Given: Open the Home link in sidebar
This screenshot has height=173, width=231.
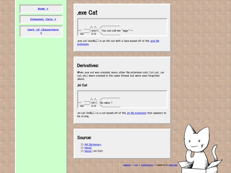Looking at the screenshot, I should pyautogui.click(x=43, y=9).
